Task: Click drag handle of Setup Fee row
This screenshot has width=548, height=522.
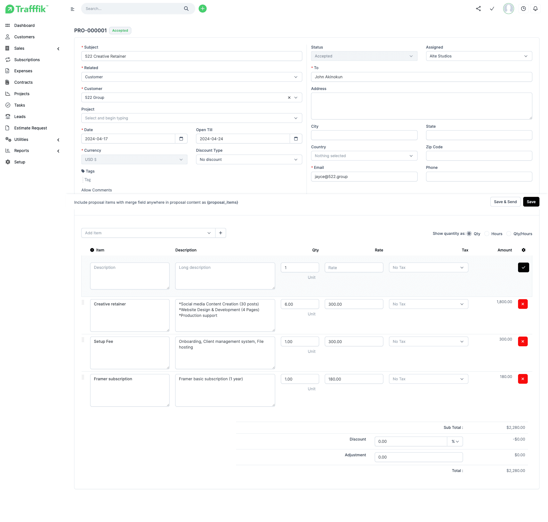Action: [x=83, y=340]
